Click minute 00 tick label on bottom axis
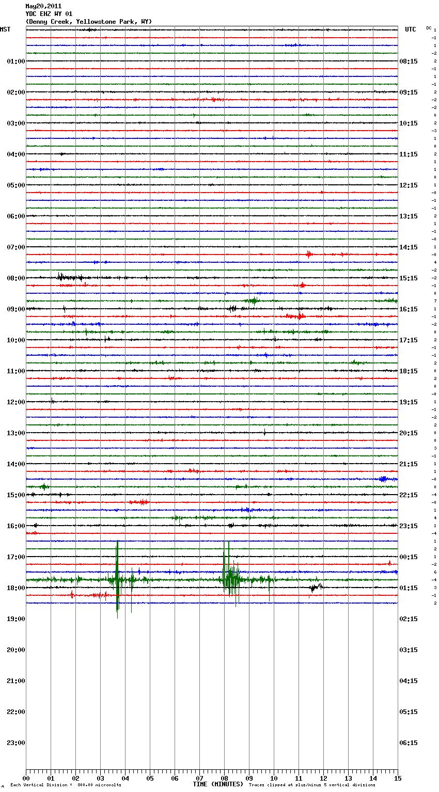 [26, 778]
